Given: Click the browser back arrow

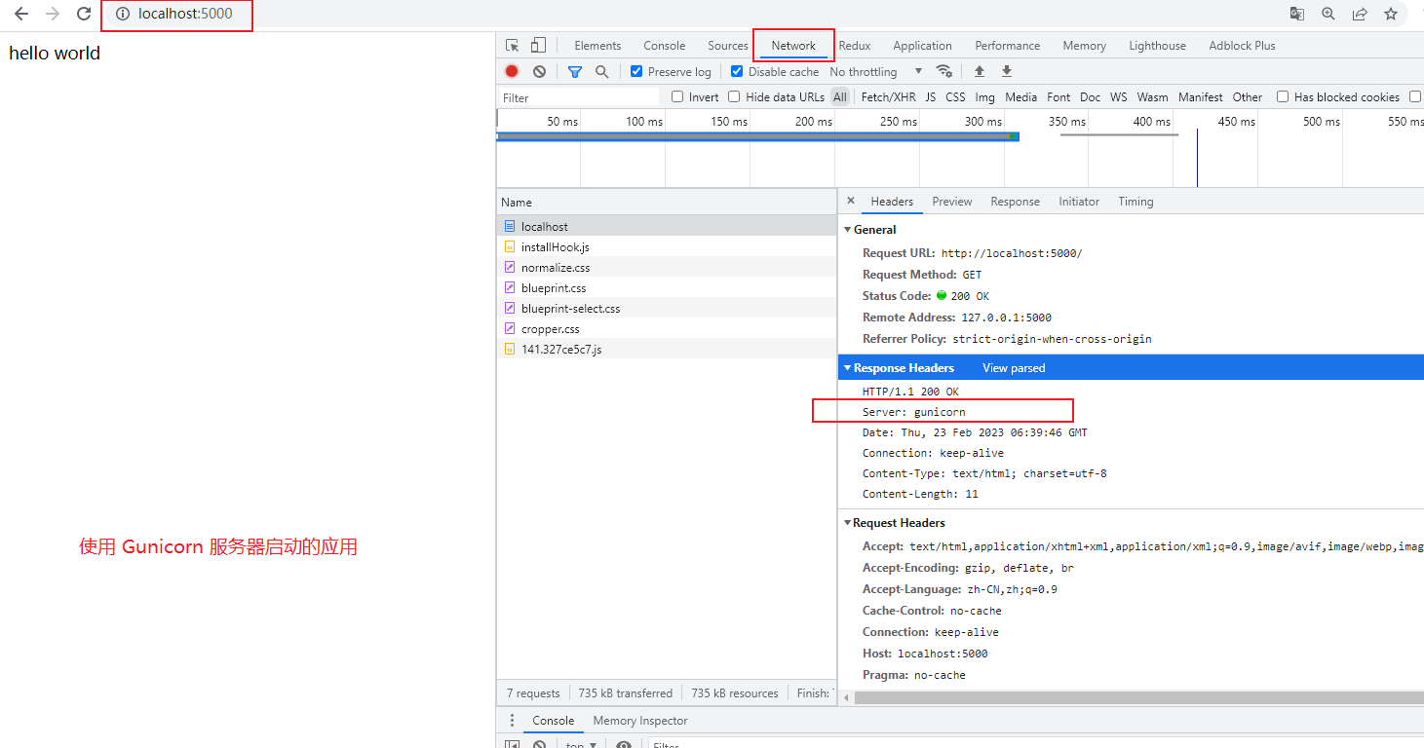Looking at the screenshot, I should point(21,14).
